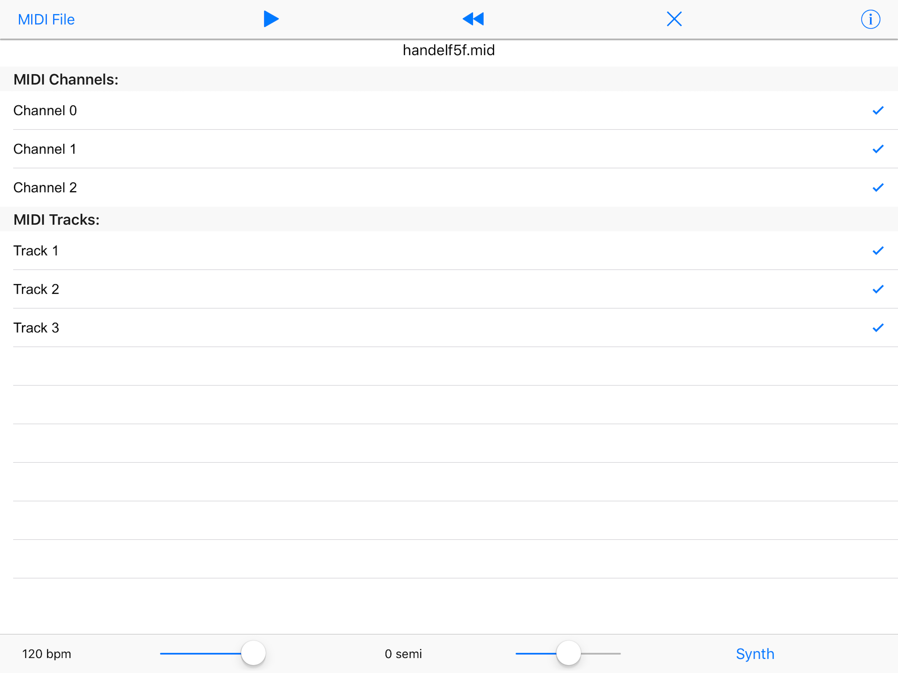Open the Synth settings
The width and height of the screenshot is (898, 673).
coord(755,654)
